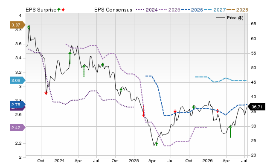Select the dark blue 2.75 value tag
Image resolution: width=273 pixels, height=163 pixels.
click(x=18, y=105)
